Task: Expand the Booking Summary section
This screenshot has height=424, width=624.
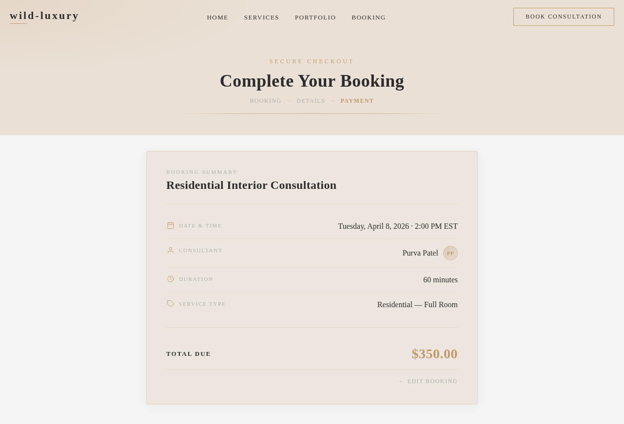Action: tap(202, 172)
